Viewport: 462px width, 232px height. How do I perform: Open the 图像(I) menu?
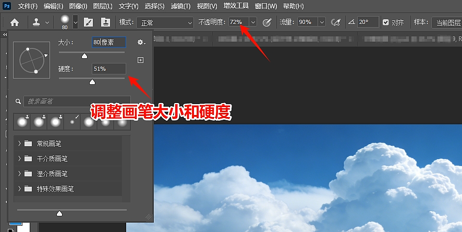(78, 6)
